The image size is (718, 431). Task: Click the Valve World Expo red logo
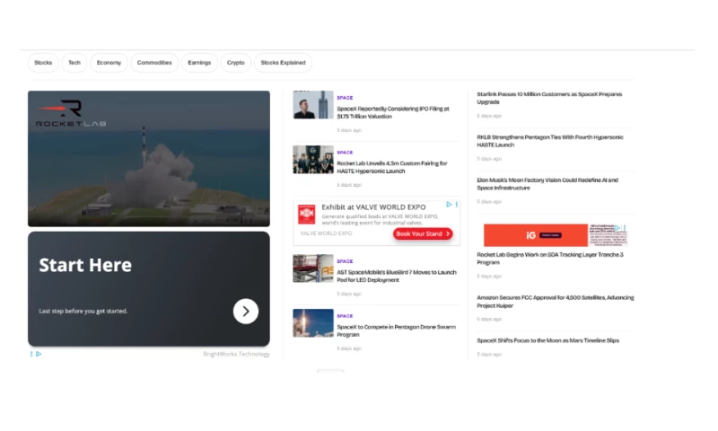[x=306, y=215]
